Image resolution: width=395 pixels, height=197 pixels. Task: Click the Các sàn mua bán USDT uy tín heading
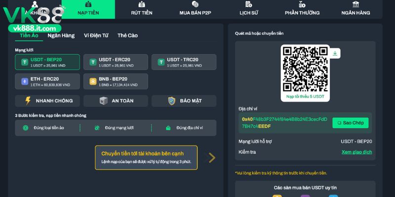[x=305, y=188]
